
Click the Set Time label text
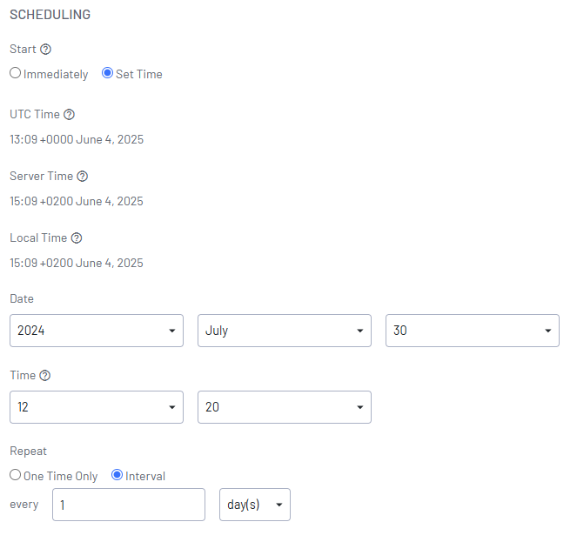pyautogui.click(x=139, y=75)
